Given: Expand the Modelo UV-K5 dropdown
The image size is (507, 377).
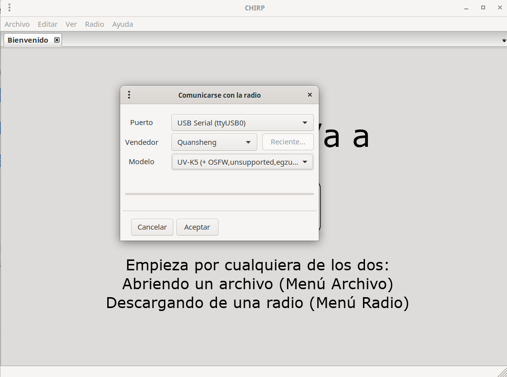Looking at the screenshot, I should [x=242, y=162].
